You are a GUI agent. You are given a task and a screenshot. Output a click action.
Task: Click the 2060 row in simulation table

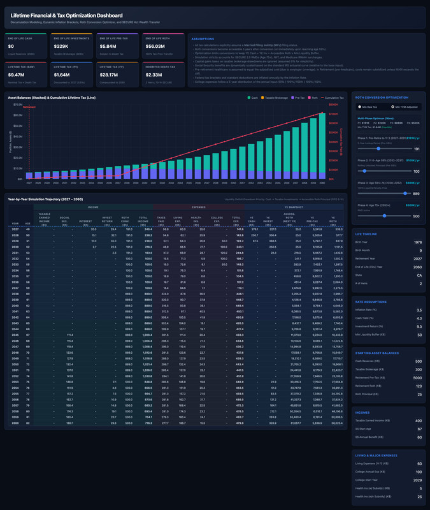coord(176,423)
